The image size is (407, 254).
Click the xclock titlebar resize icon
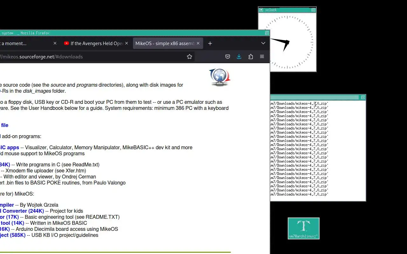coord(313,10)
